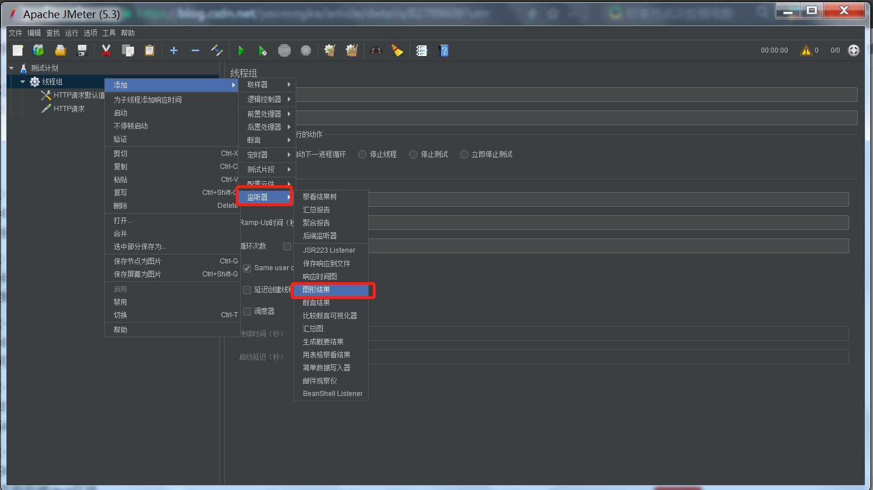Choose JSR223 Listener entry
The height and width of the screenshot is (490, 873).
coord(331,250)
